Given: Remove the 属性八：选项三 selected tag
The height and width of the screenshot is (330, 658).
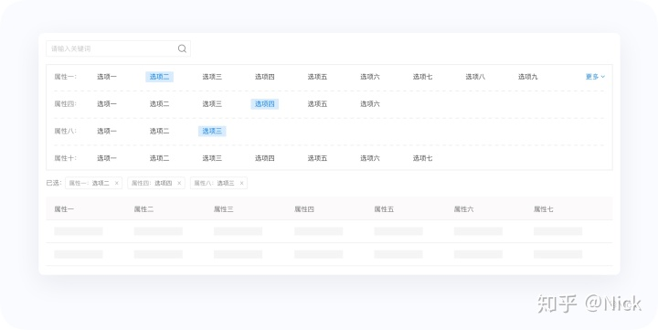Looking at the screenshot, I should coord(241,183).
